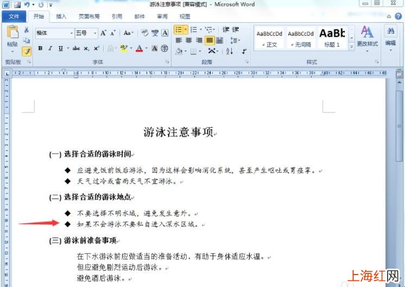Click the Enclose Characters 字 icon
405x287 pixels.
click(x=164, y=48)
